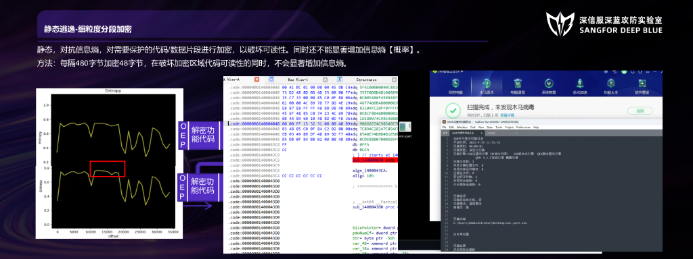Click the SizePointer= dword variable line

tap(374, 229)
